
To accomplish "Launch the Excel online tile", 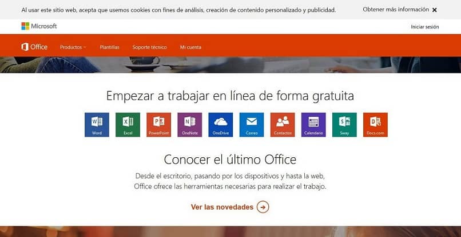I will tap(128, 125).
